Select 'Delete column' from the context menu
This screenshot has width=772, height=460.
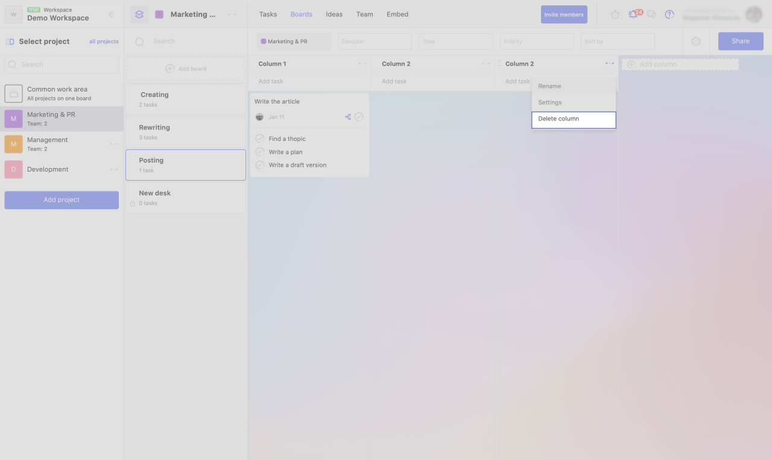(573, 119)
